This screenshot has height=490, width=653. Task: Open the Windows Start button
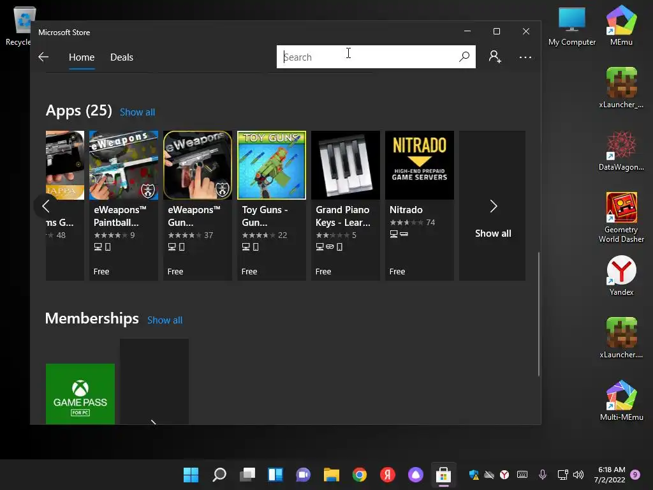pos(191,475)
